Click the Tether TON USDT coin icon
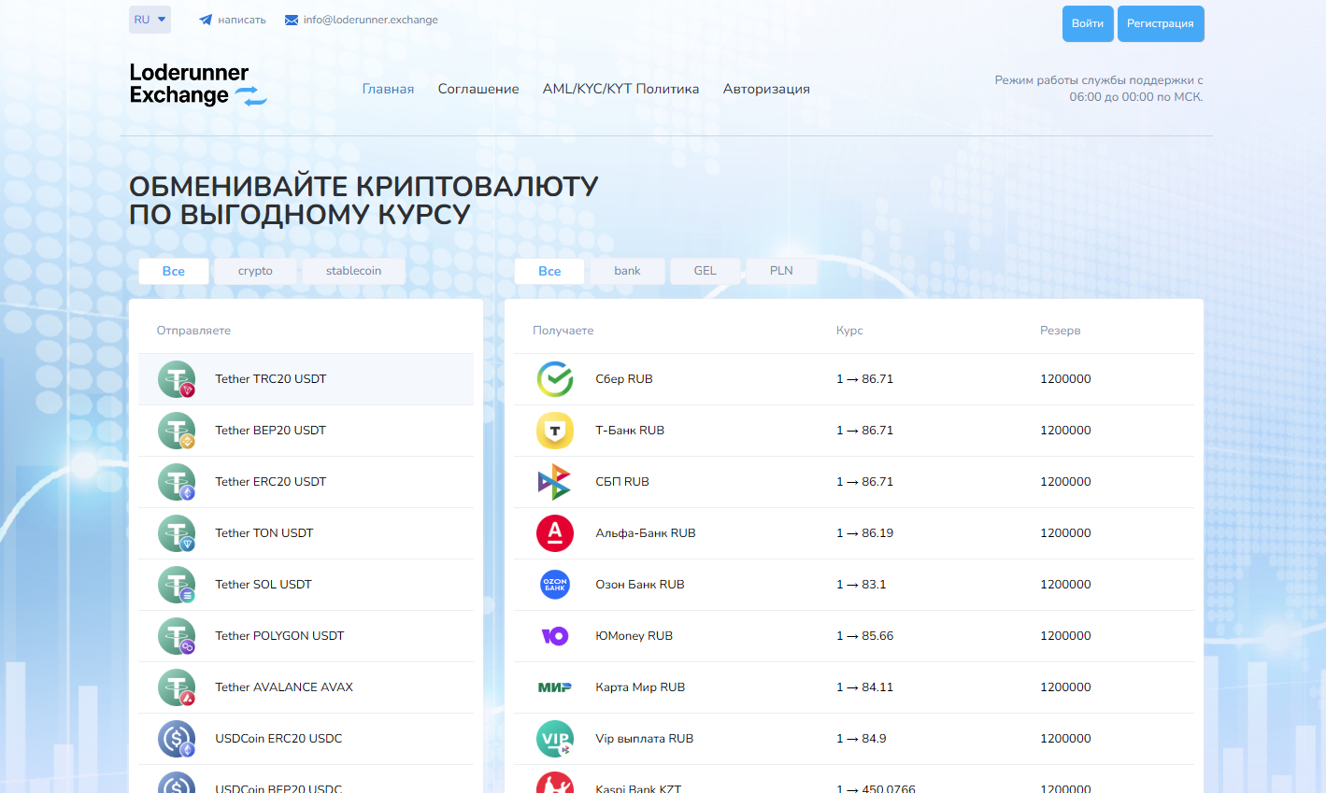 click(177, 533)
